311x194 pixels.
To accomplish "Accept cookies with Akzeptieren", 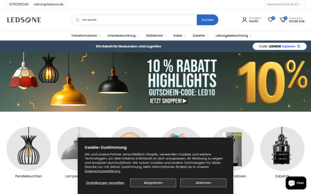I will [153, 183].
